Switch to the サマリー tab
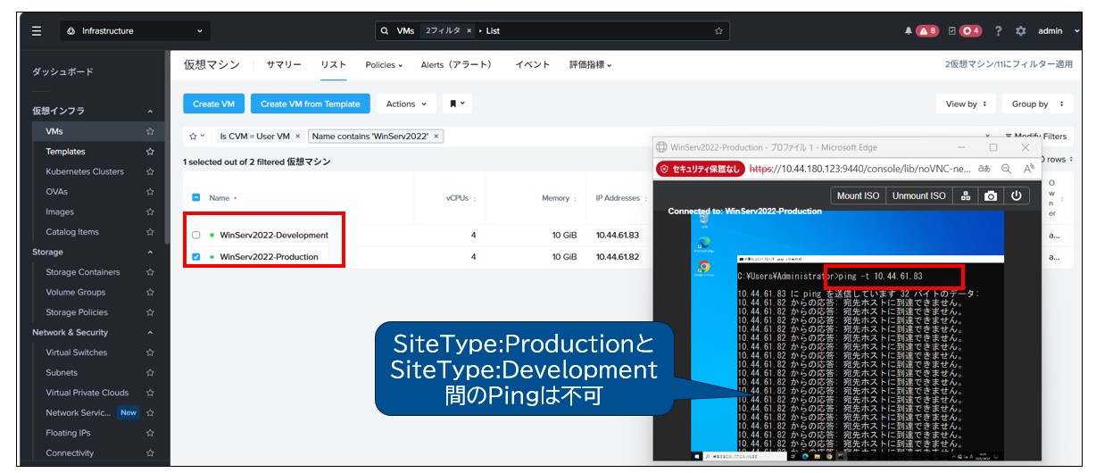 (x=284, y=65)
